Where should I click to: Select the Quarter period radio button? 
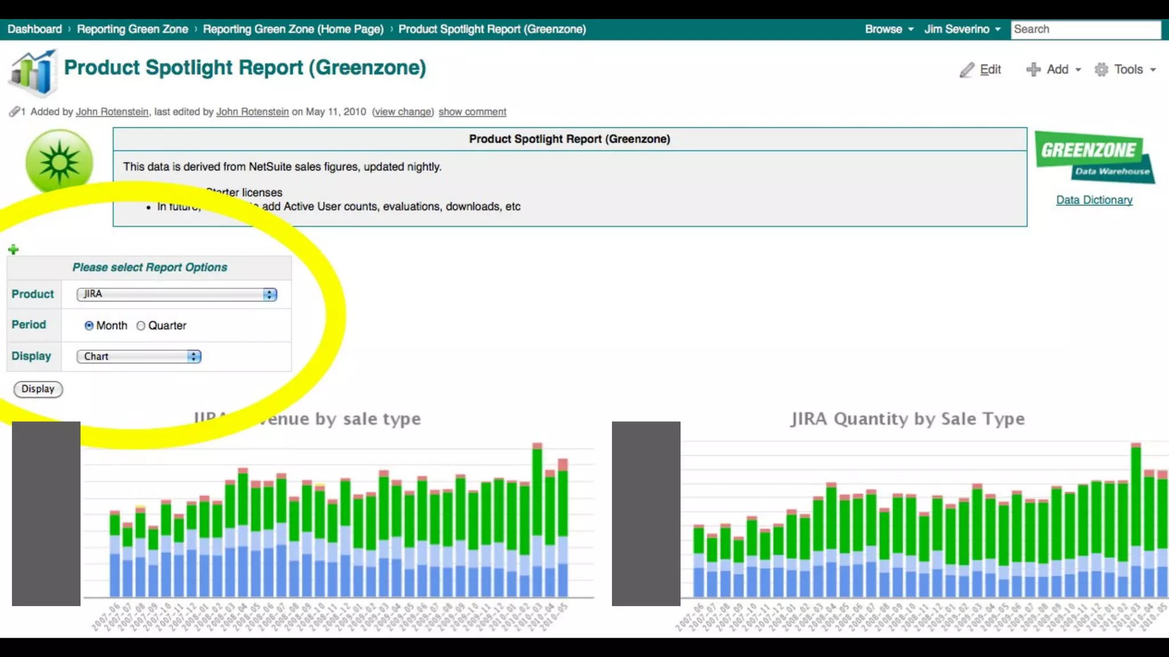141,326
